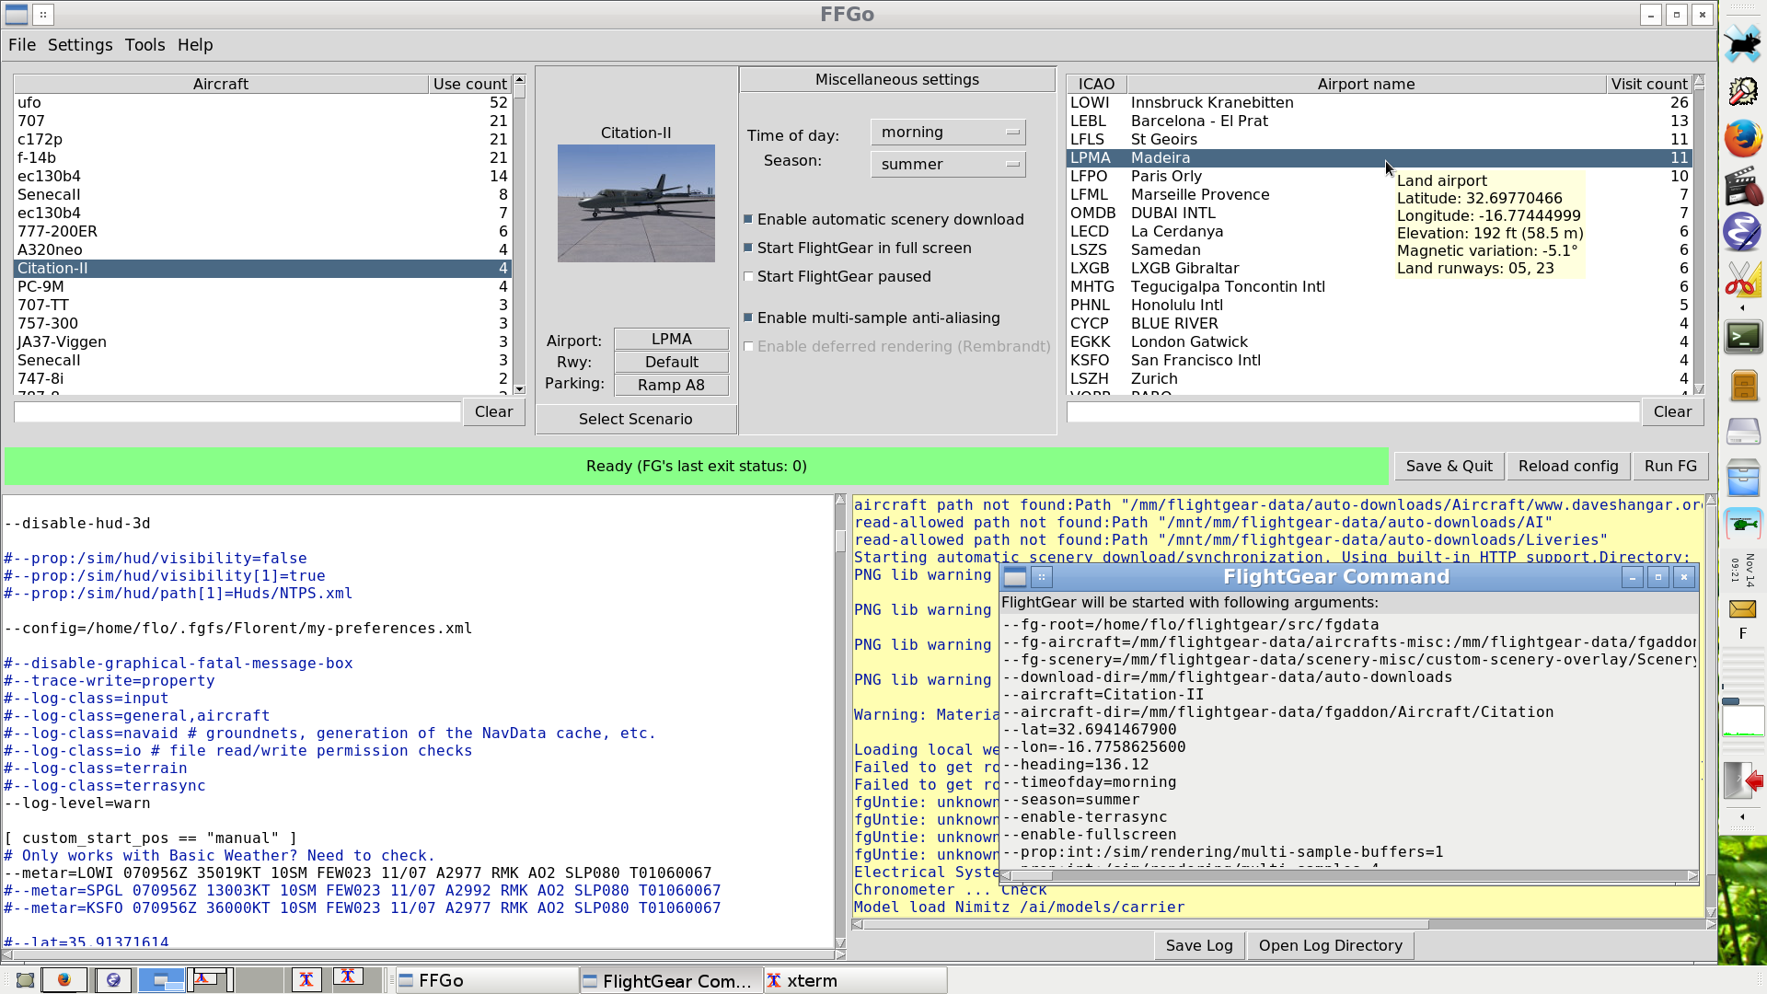Select the San Francisco Intl airport row
The height and width of the screenshot is (994, 1767).
pos(1380,360)
